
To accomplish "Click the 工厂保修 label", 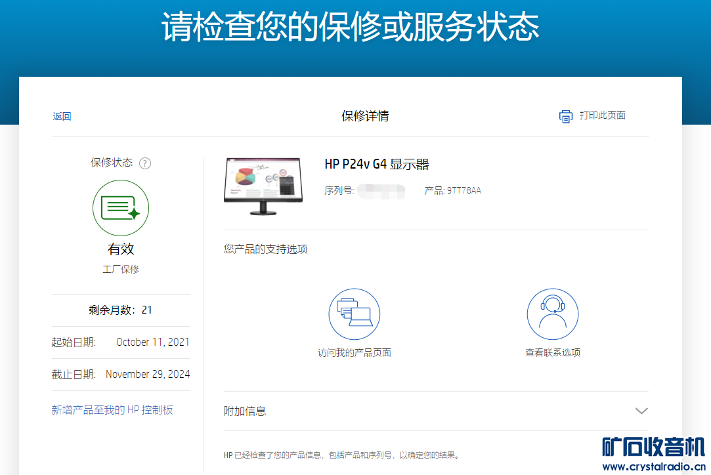I will (x=121, y=269).
